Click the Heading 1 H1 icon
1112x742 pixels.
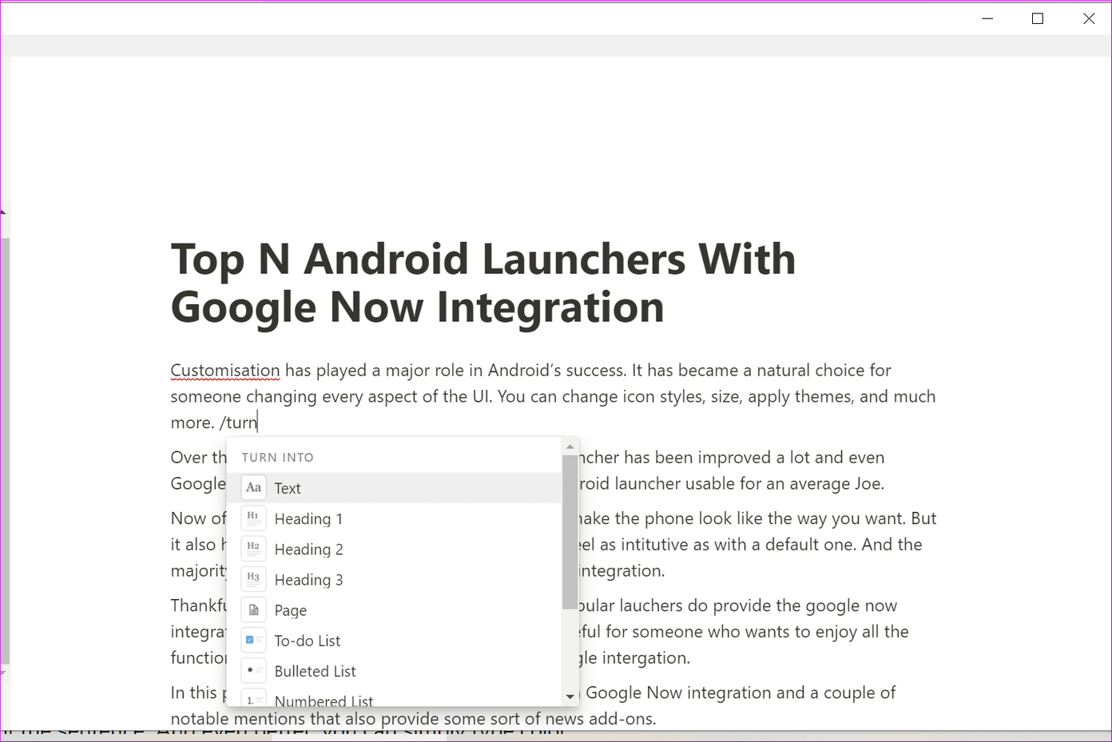(x=253, y=518)
